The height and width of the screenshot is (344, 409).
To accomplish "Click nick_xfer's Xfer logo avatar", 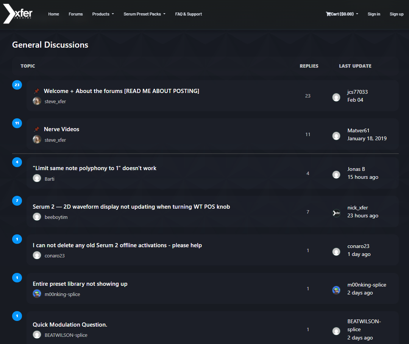I will tap(336, 213).
